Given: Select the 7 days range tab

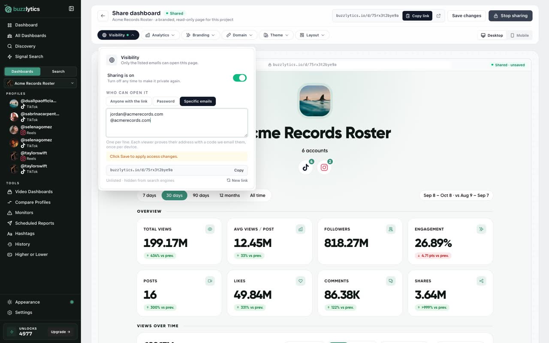Looking at the screenshot, I should 149,196.
